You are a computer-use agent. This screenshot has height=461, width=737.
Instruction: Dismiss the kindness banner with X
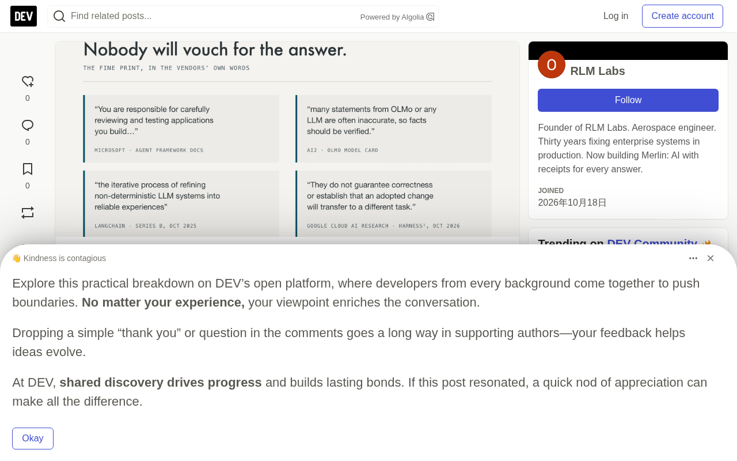pyautogui.click(x=711, y=258)
